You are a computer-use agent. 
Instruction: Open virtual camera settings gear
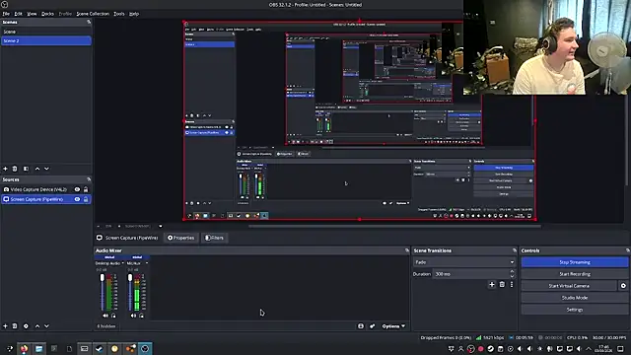click(x=623, y=286)
